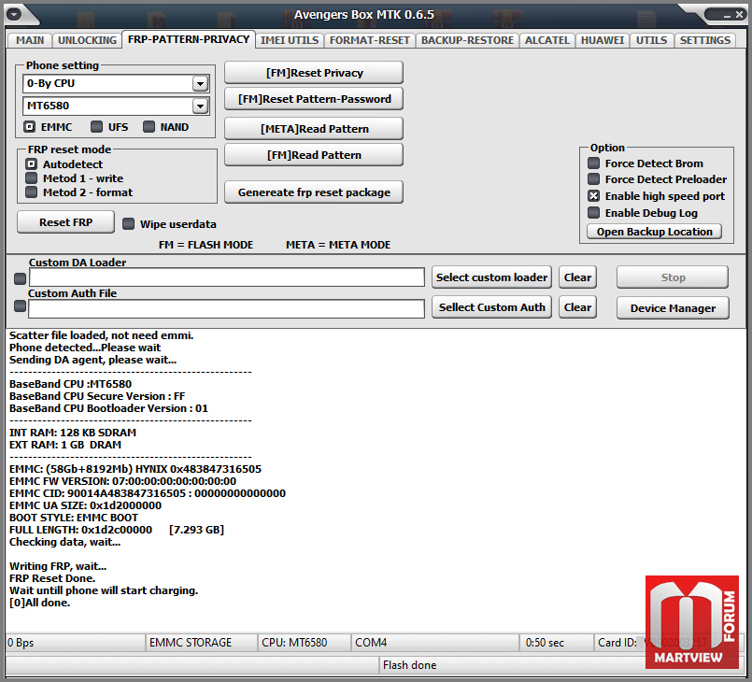
Task: Click the Reset FRP button
Action: [x=65, y=222]
